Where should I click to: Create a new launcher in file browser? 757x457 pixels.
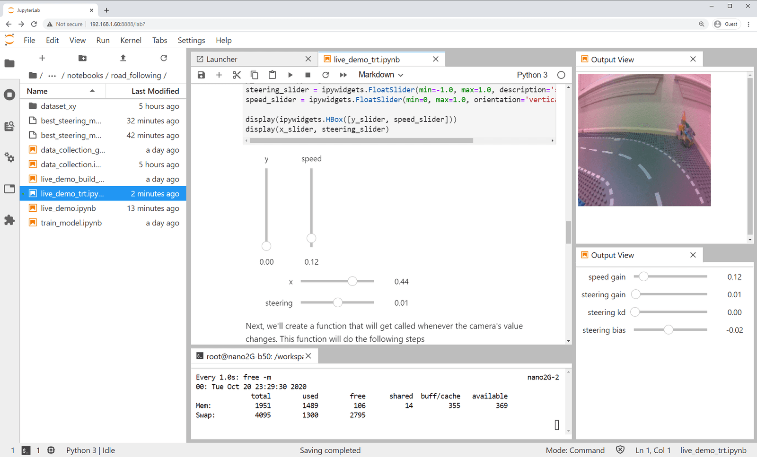42,58
